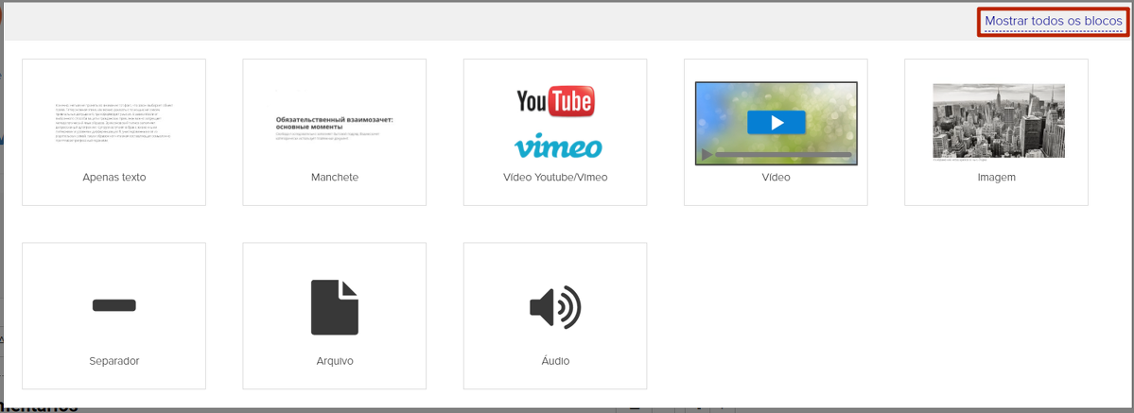Choose the Áudio label text
The image size is (1134, 413).
point(555,361)
